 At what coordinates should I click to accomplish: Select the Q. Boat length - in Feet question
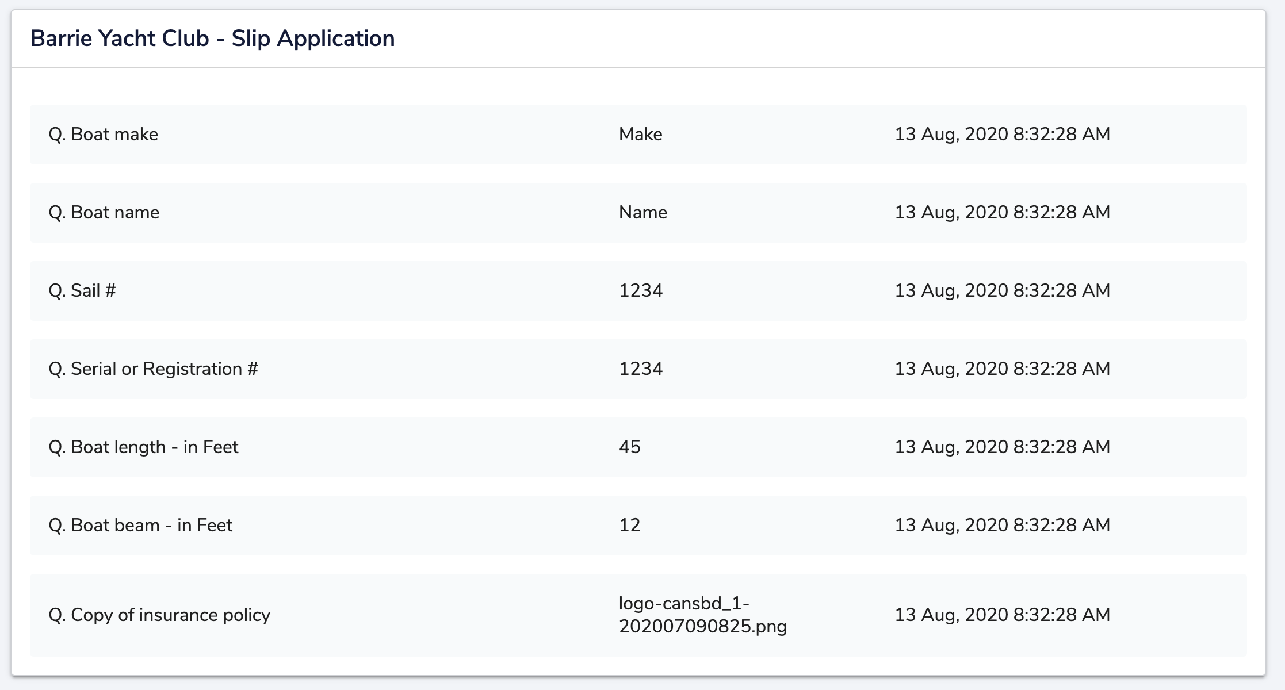(143, 447)
